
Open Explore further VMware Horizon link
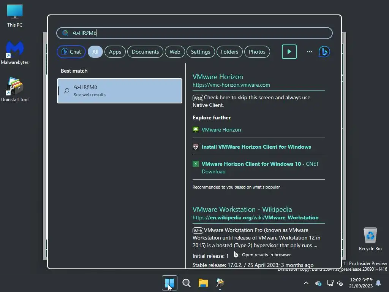[221, 130]
